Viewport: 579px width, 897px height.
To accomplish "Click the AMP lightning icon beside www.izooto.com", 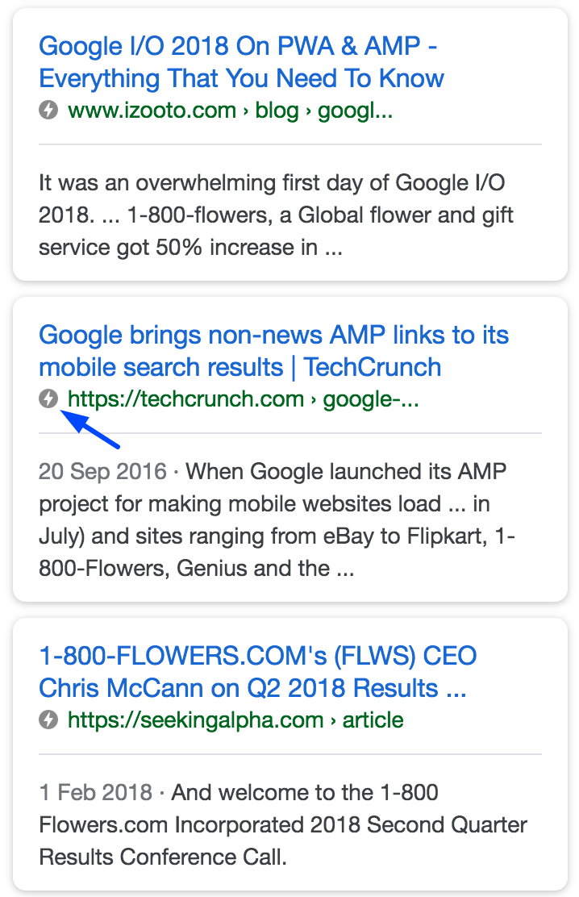I will point(48,110).
